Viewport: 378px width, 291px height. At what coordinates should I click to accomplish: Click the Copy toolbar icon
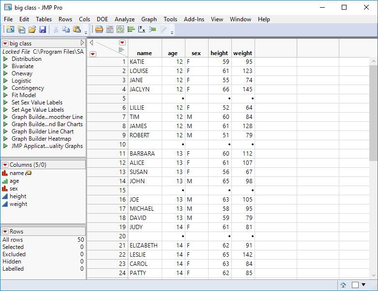[66, 30]
